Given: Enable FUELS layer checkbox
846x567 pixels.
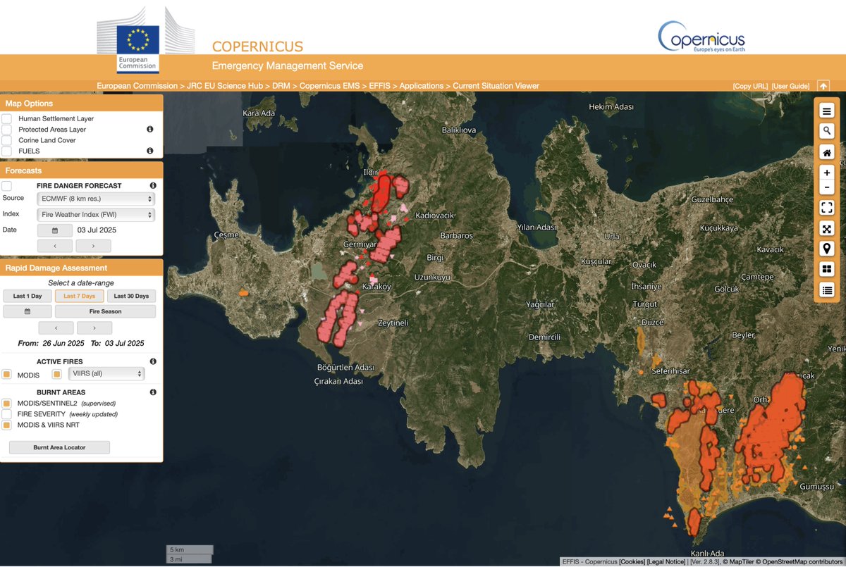Looking at the screenshot, I should click(x=6, y=151).
